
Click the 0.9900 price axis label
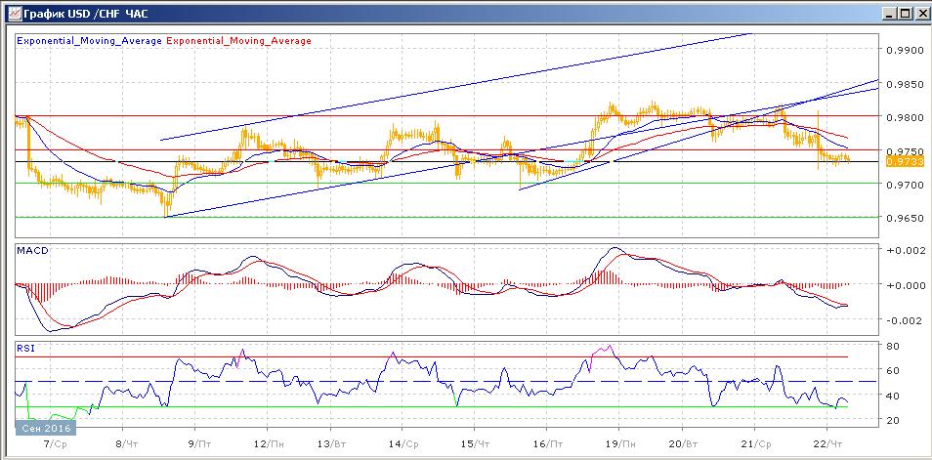(x=904, y=49)
